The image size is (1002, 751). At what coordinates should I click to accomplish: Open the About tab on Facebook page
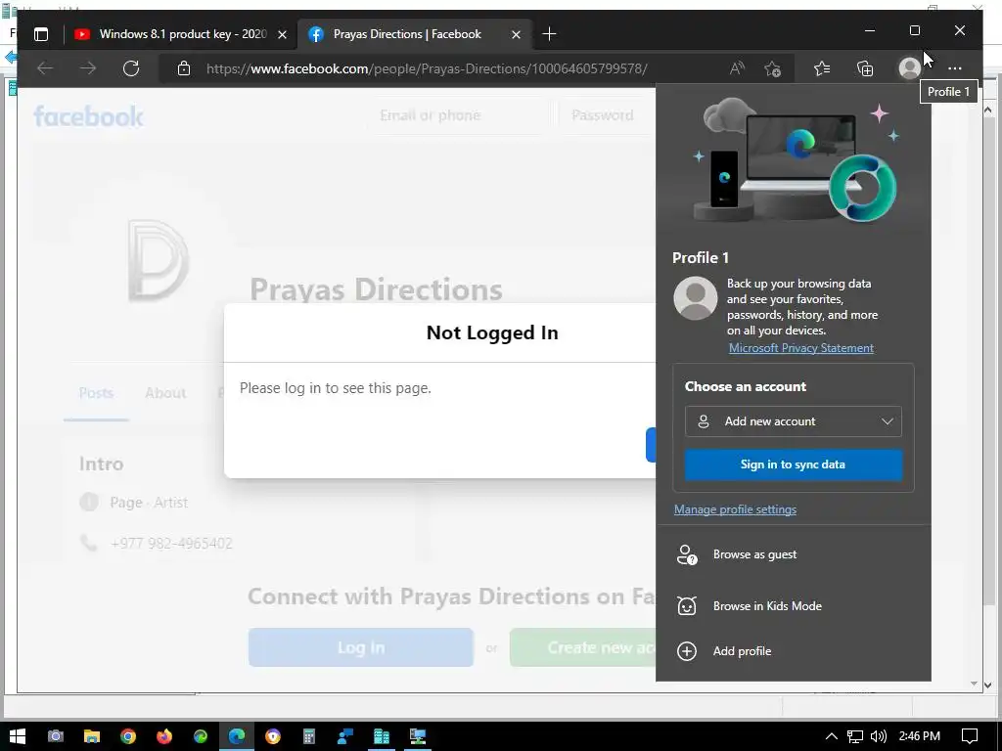pyautogui.click(x=165, y=393)
